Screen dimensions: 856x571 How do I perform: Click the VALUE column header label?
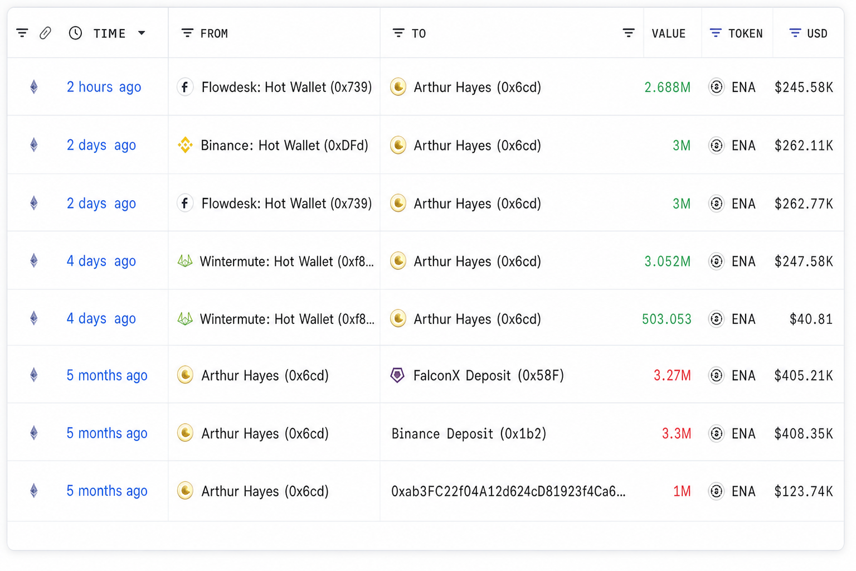point(669,33)
